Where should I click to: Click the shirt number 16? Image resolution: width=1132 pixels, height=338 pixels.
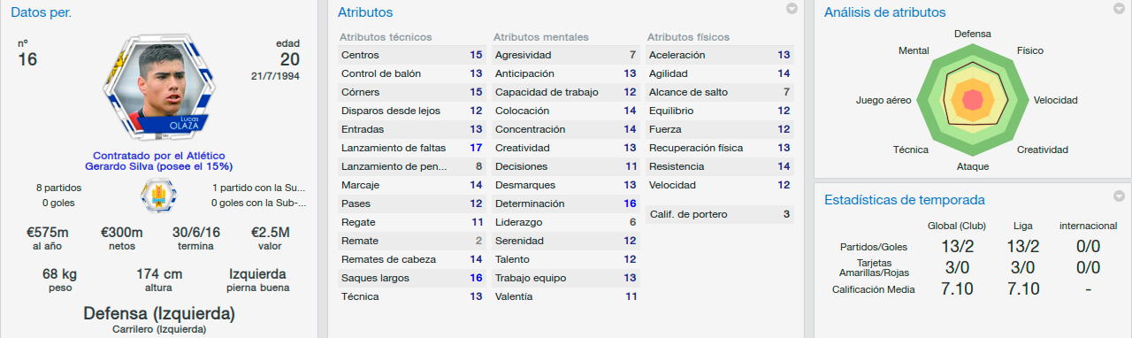(x=27, y=59)
